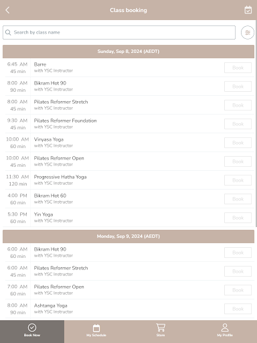
Task: Select the Book Now tab
Action: pyautogui.click(x=32, y=332)
